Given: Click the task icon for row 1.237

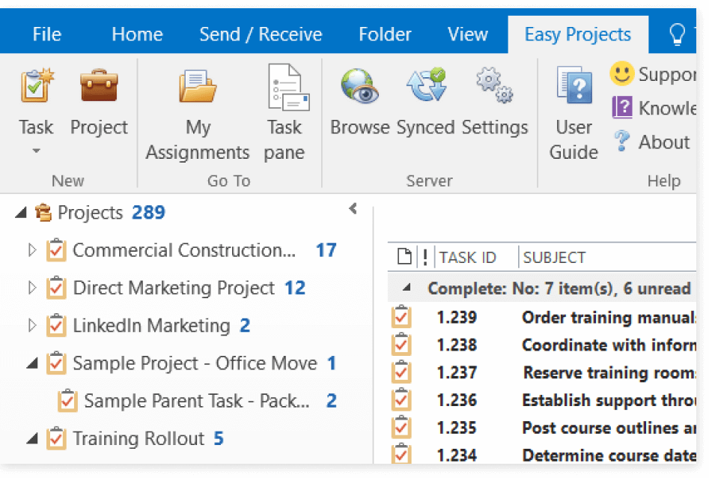Looking at the screenshot, I should tap(401, 372).
